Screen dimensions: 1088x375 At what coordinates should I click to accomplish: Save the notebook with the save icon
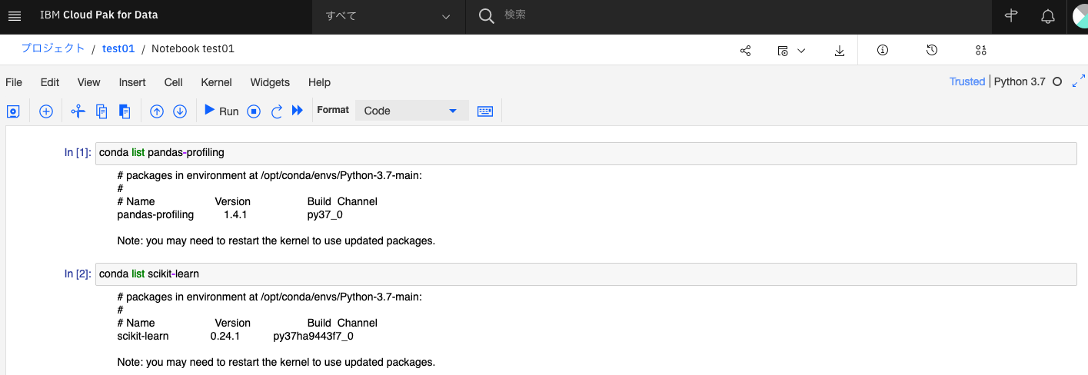coord(13,111)
